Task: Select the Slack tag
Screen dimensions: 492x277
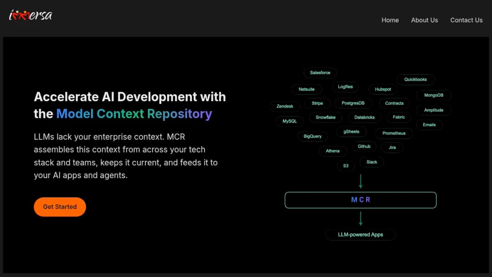Action: pos(372,162)
